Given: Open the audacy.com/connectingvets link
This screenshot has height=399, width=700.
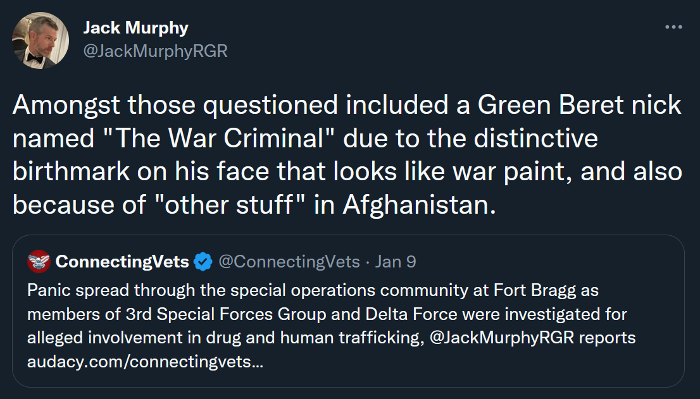Looking at the screenshot, I should (x=145, y=362).
